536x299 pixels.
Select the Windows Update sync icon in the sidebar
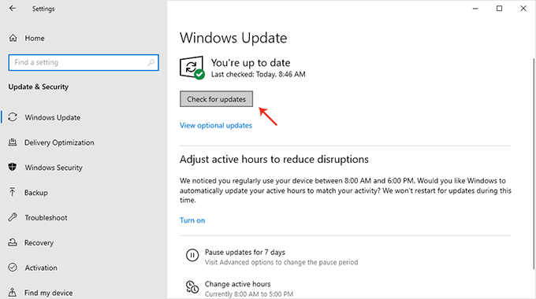[x=13, y=117]
